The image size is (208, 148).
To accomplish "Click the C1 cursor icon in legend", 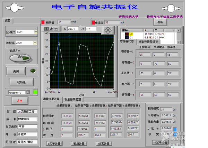I will pos(127,38).
